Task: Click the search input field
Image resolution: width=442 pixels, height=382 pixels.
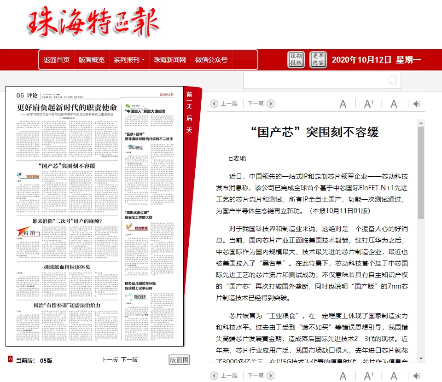Action: pyautogui.click(x=315, y=81)
